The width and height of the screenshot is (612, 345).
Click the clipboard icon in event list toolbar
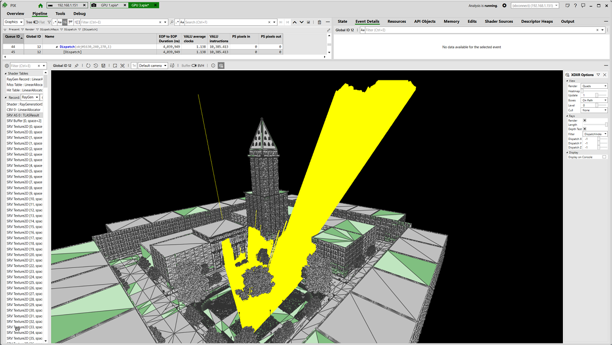(x=319, y=22)
